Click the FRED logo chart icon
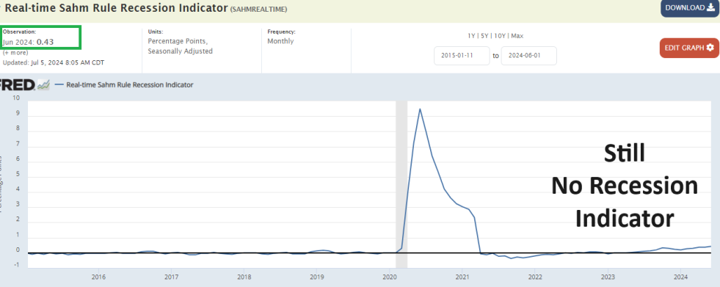This screenshot has width=720, height=287. (43, 84)
